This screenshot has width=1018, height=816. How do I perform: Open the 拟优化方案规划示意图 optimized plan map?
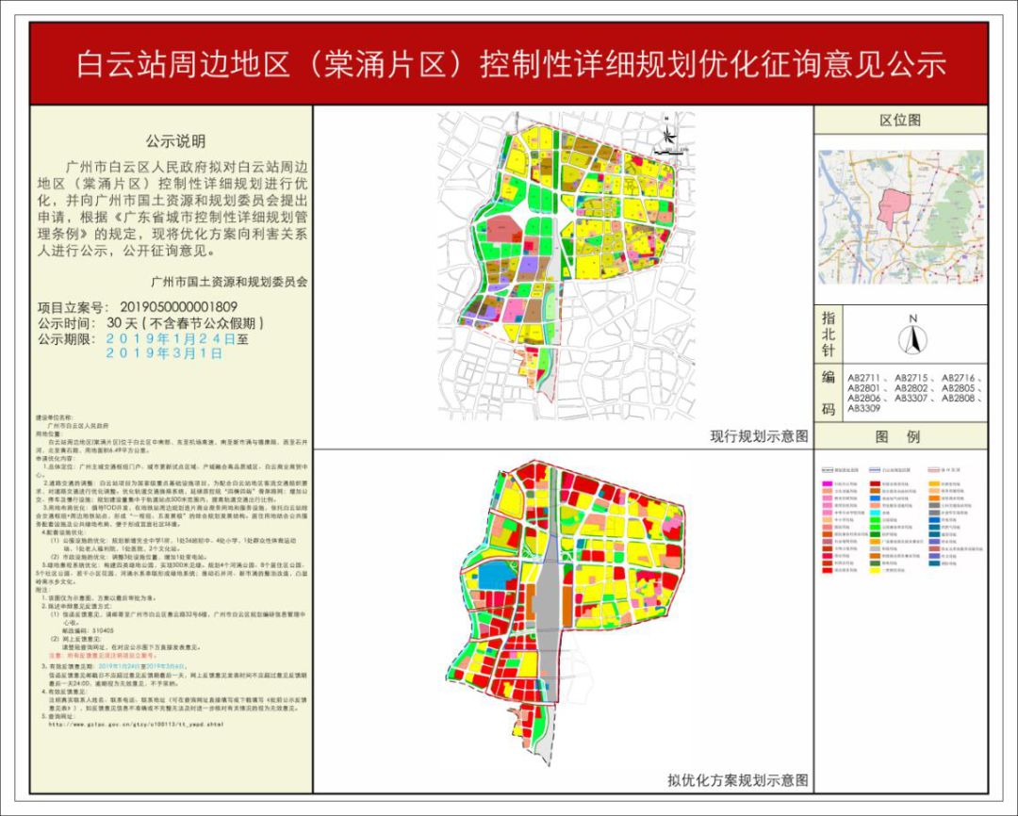tap(564, 607)
